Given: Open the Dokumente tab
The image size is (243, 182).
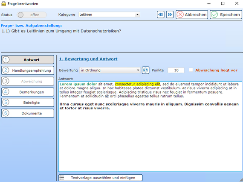Looking at the screenshot, I should coord(28,113).
